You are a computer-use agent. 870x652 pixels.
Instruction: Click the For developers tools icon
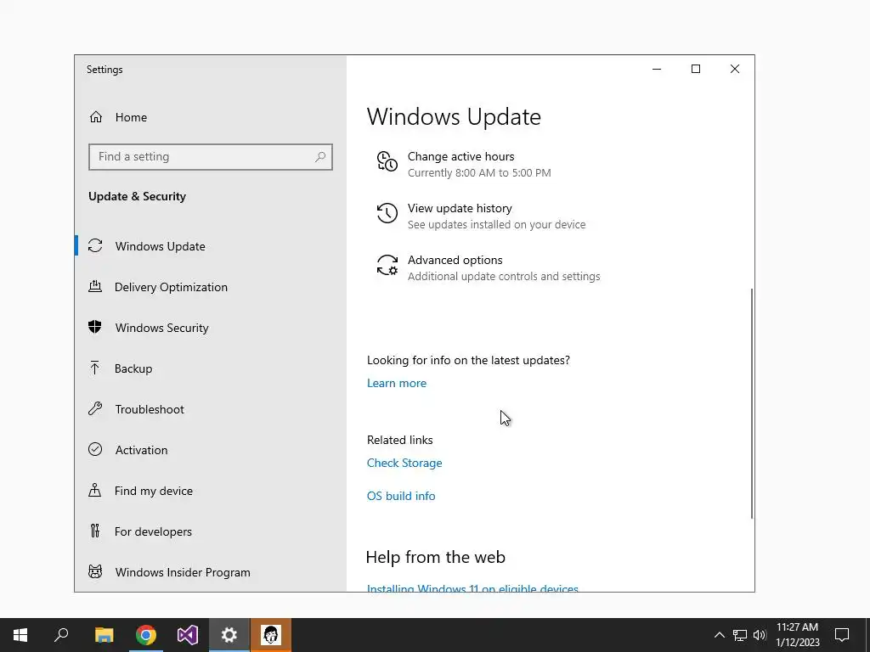pyautogui.click(x=95, y=531)
